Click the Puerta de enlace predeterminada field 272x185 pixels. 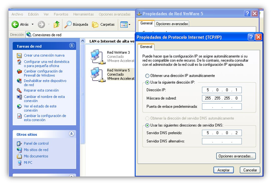click(222, 106)
